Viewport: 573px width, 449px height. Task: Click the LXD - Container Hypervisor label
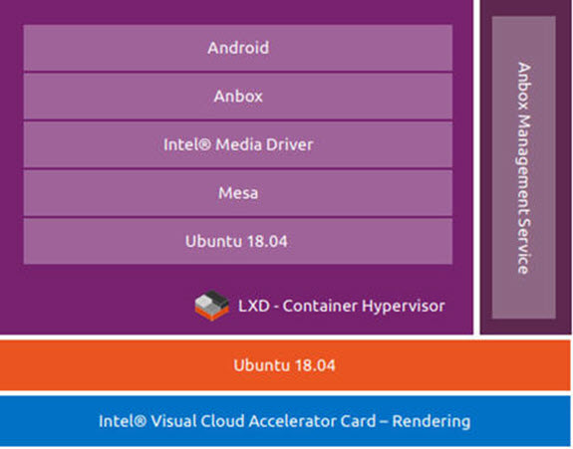click(342, 306)
